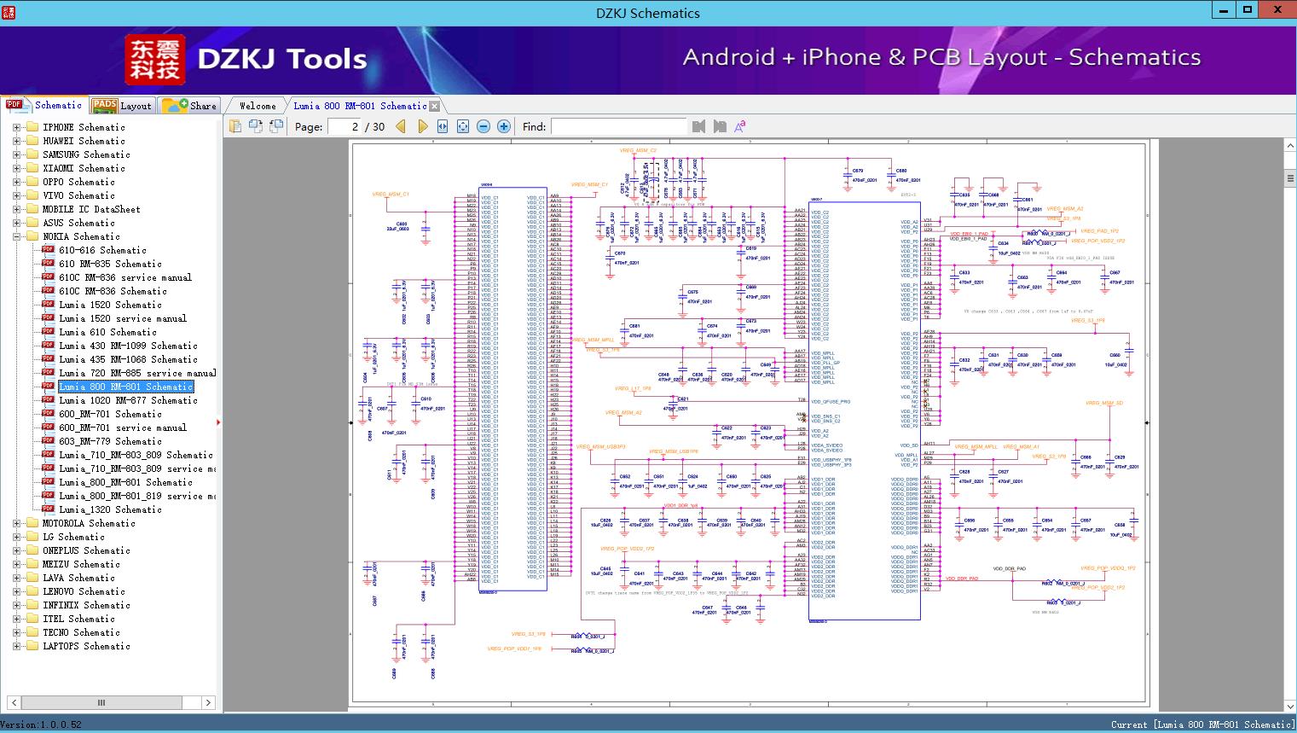Click the PDF icon beside Lumia 610 Schematic
Screen dimensions: 1297x733
click(49, 332)
